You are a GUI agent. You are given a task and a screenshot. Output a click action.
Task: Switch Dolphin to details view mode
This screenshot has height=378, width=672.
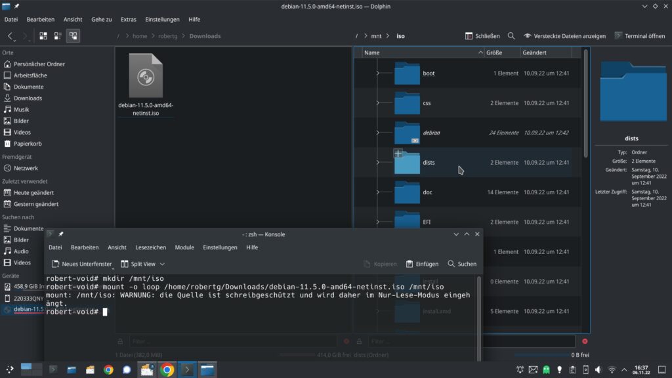pyautogui.click(x=73, y=36)
